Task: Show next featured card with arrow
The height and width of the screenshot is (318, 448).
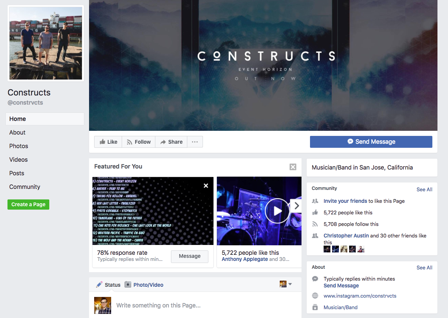Action: (x=296, y=206)
